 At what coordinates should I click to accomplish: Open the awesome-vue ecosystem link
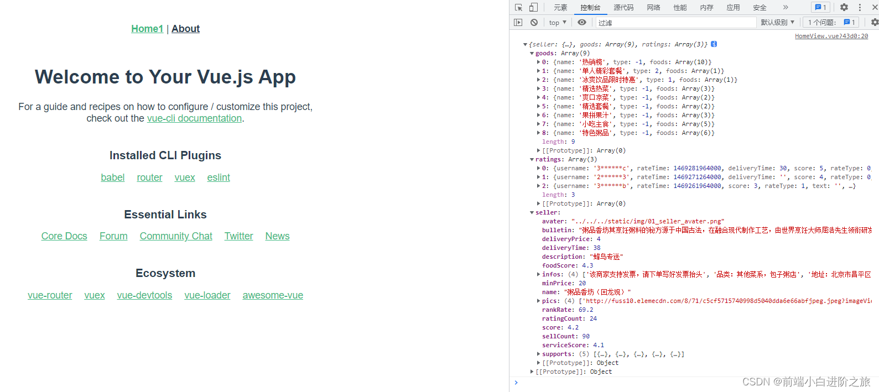[x=273, y=295]
